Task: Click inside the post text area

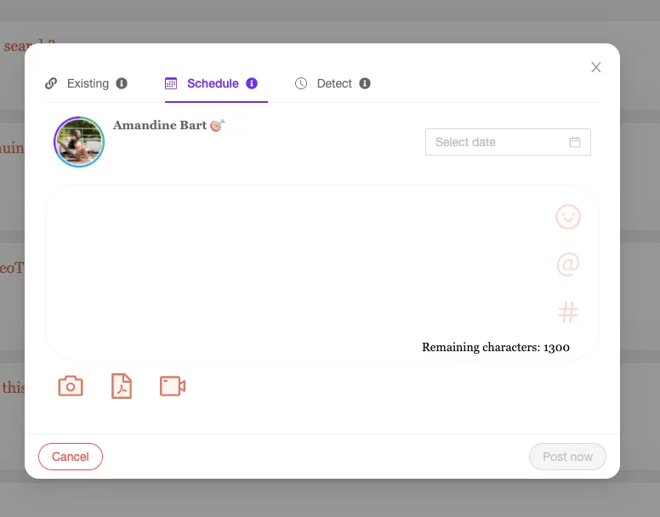Action: pos(322,273)
